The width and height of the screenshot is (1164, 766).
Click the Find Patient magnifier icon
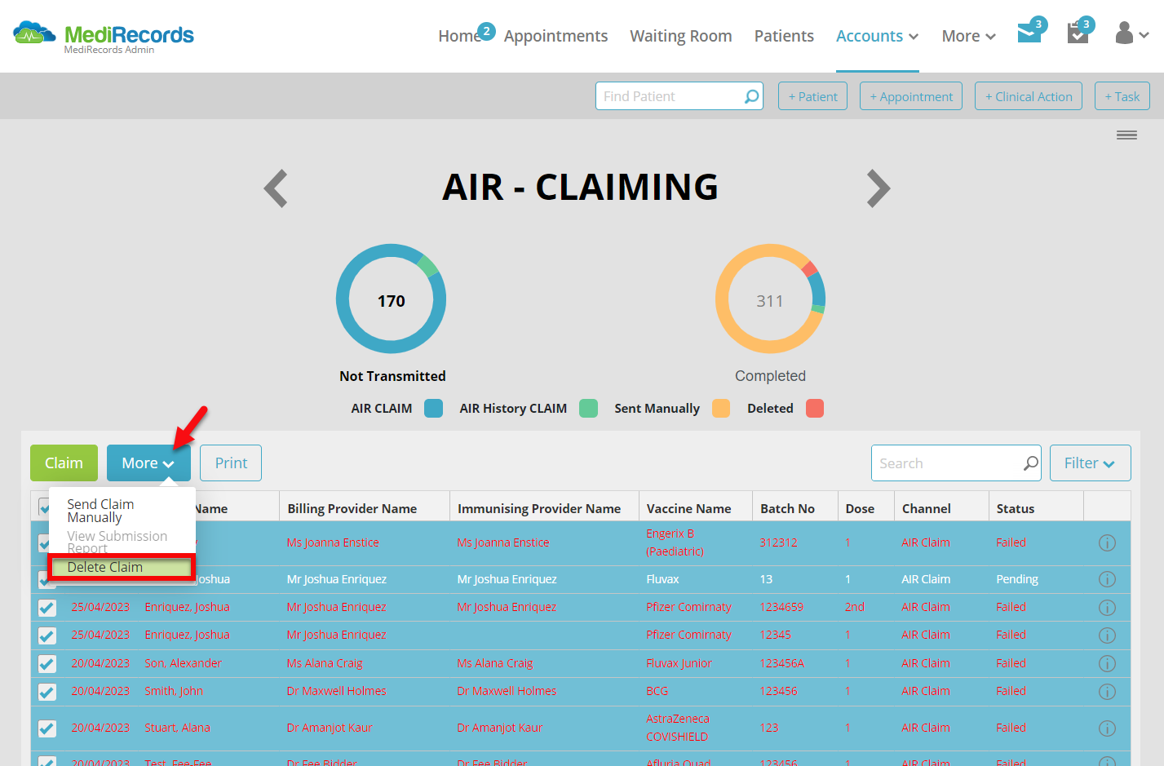[751, 96]
